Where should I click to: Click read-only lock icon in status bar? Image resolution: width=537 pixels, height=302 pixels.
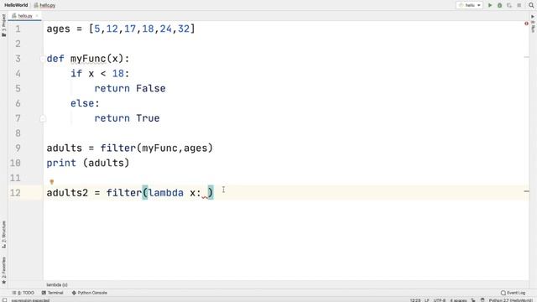473,300
